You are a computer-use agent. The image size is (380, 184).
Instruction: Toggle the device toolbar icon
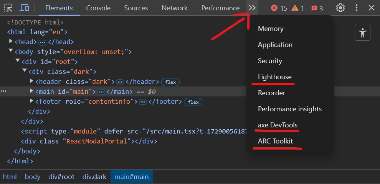24,8
